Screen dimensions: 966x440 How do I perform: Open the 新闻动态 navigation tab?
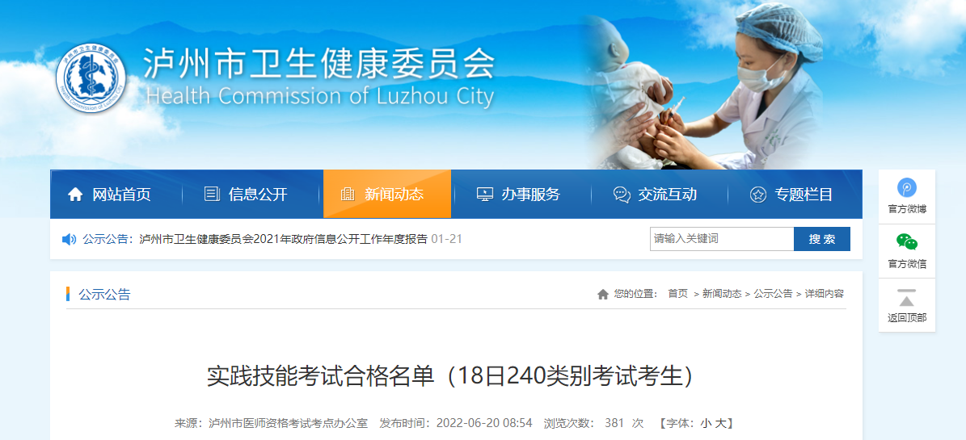[387, 194]
